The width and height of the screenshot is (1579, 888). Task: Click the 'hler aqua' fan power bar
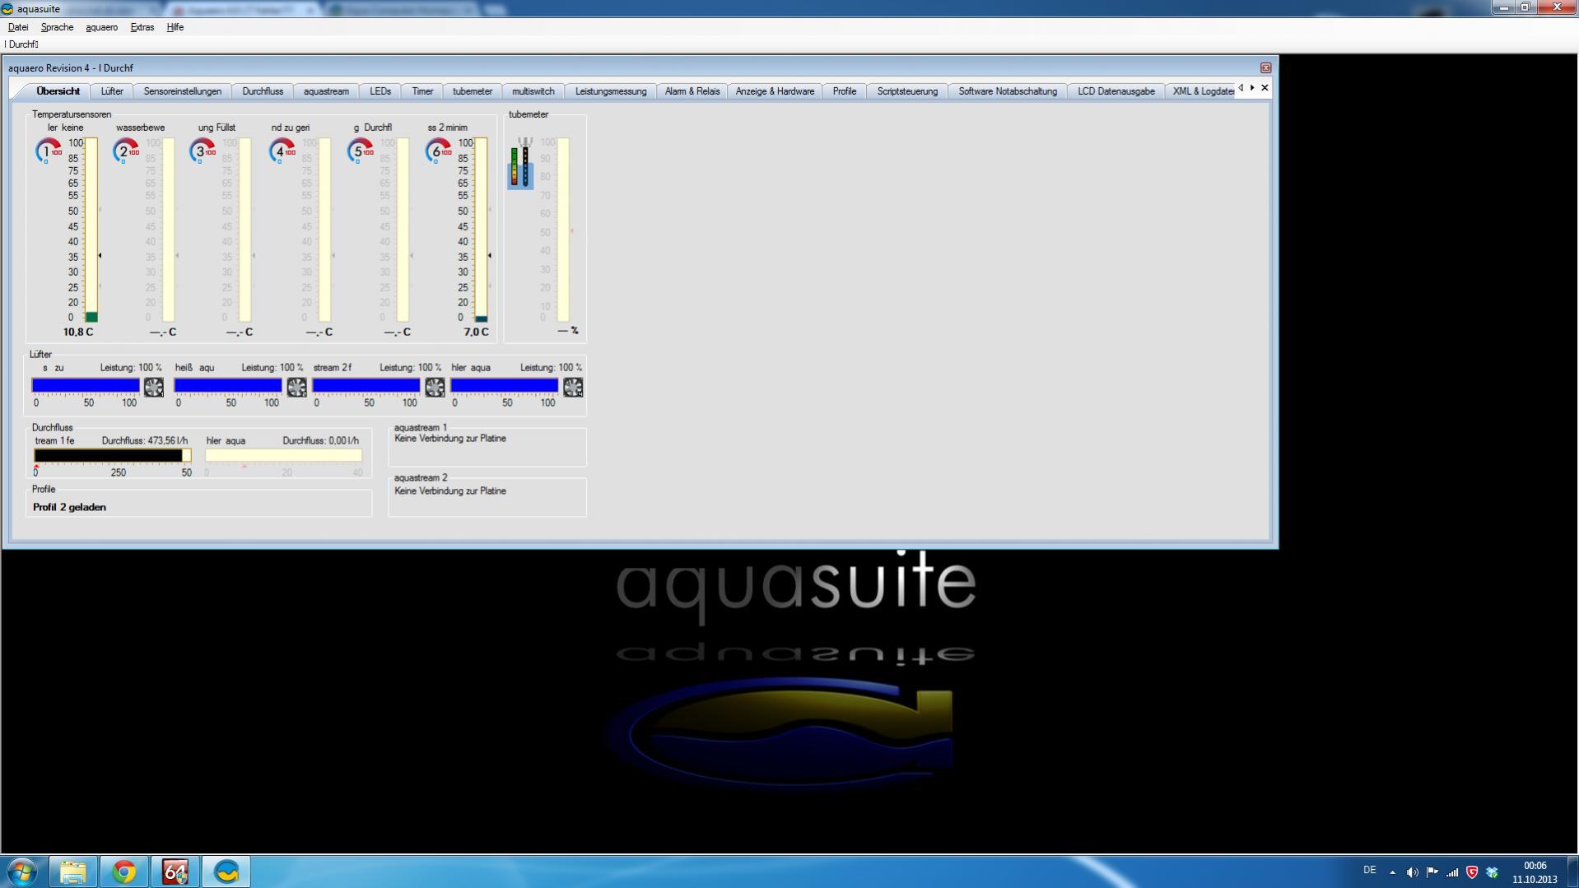tap(505, 385)
